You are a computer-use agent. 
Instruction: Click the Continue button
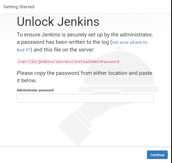(x=157, y=155)
